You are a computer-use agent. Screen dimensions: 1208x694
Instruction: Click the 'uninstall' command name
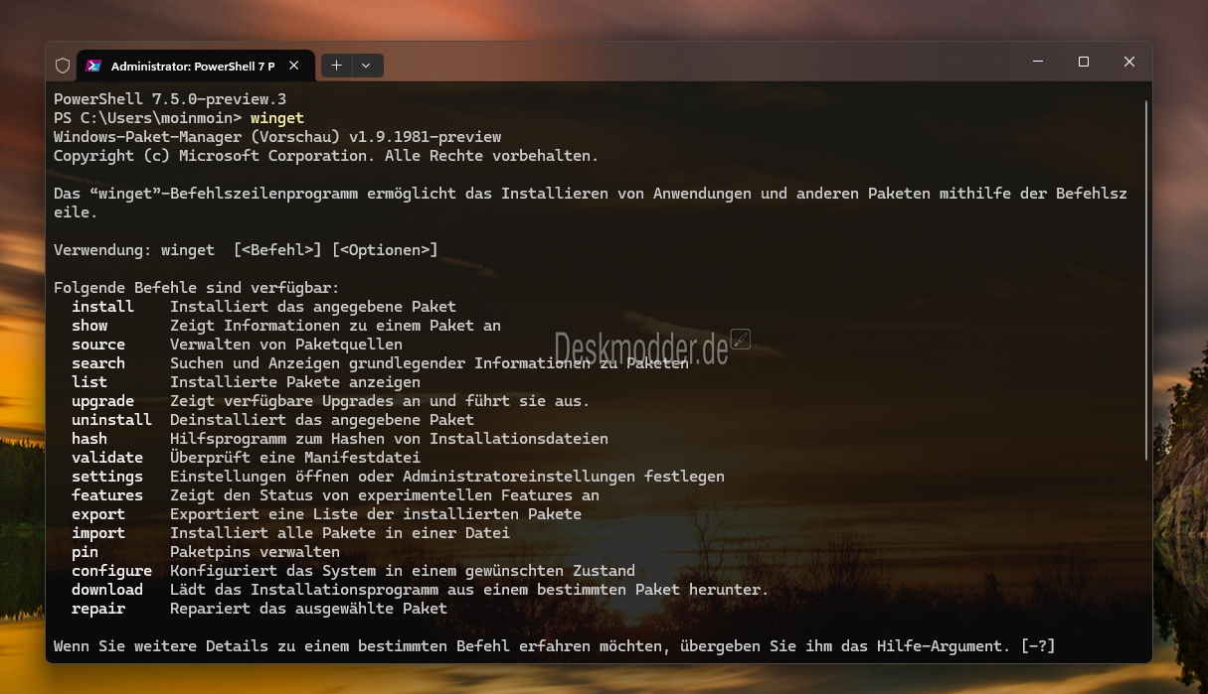[111, 420]
